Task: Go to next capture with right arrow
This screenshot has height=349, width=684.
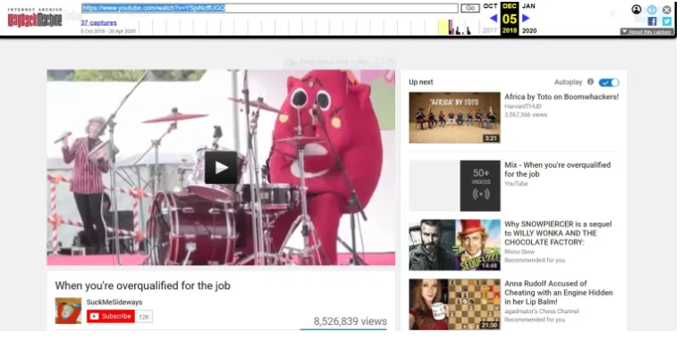Action: 526,19
